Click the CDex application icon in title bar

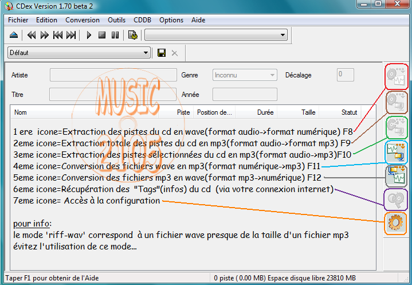[x=9, y=6]
